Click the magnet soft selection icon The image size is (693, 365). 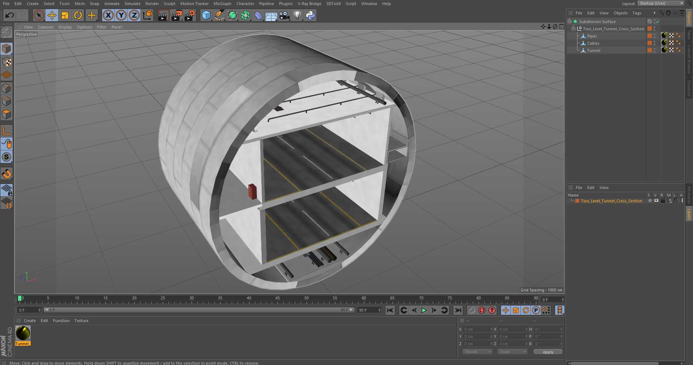6,174
